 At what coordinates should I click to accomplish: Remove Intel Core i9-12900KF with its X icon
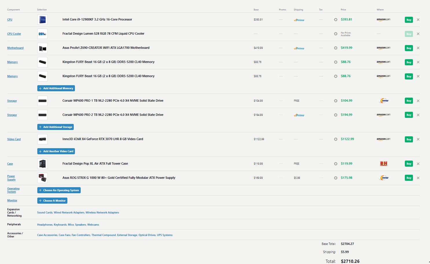418,20
